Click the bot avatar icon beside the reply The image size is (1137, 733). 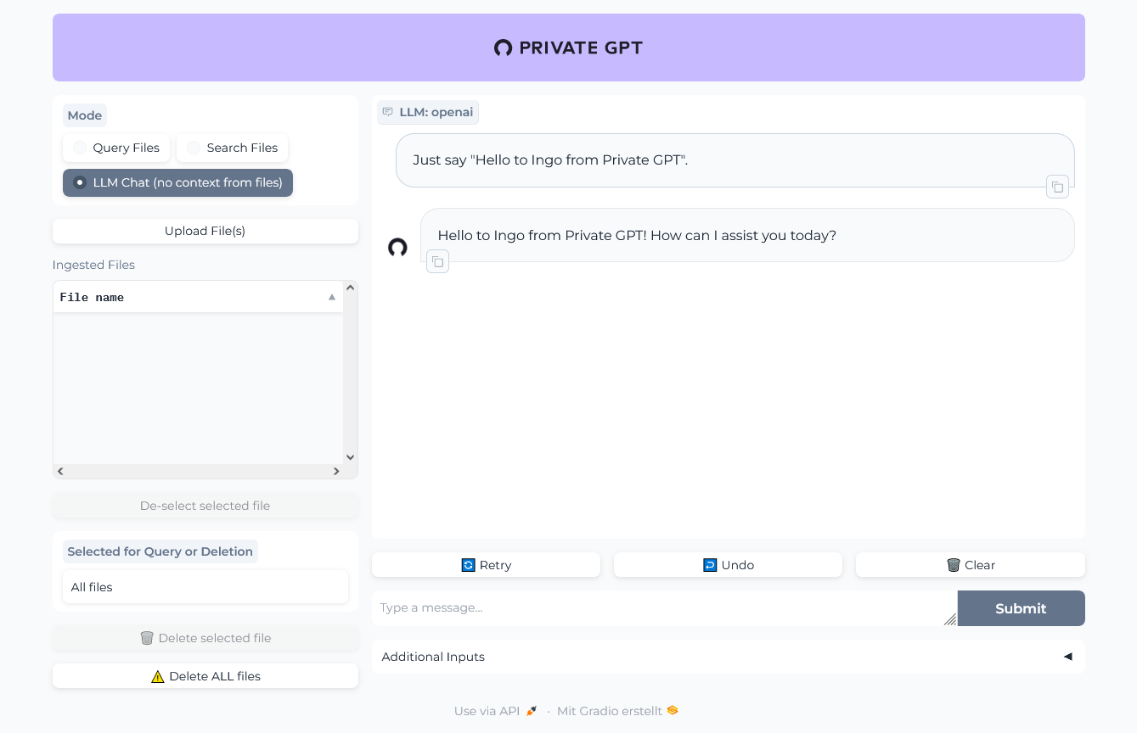click(x=397, y=248)
